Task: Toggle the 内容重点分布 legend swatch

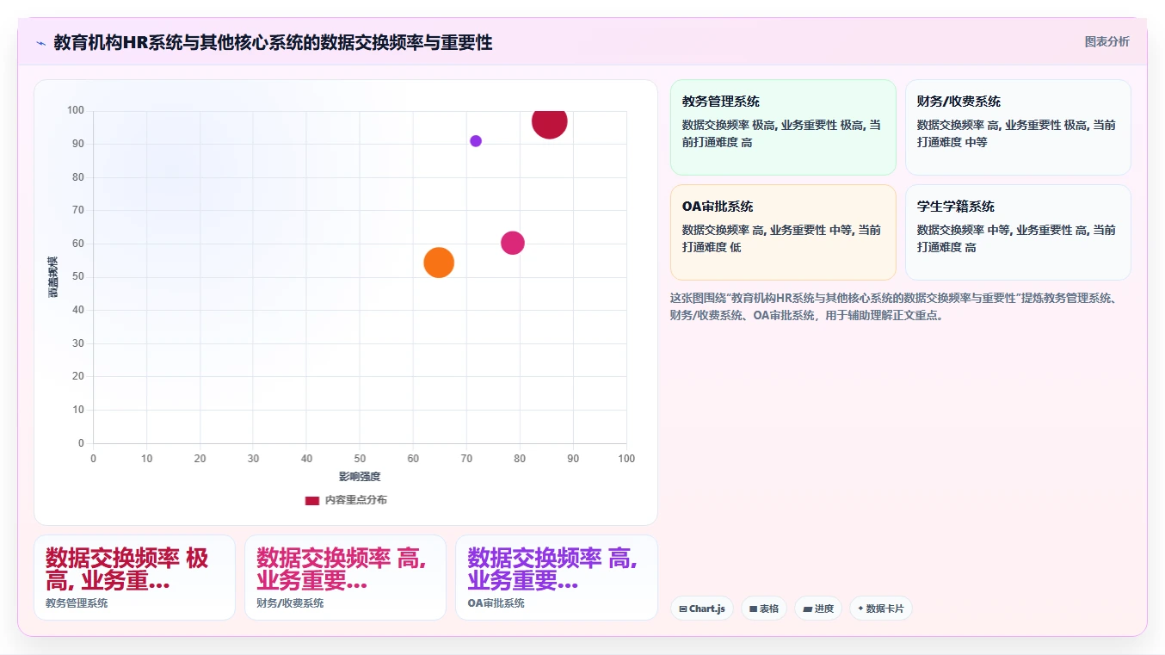Action: pos(312,500)
